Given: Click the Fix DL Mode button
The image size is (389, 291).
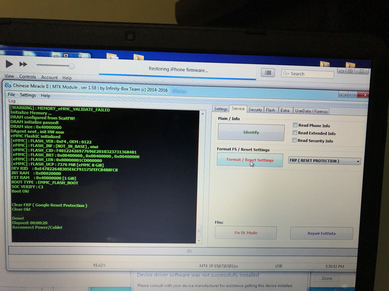Looking at the screenshot, I should [246, 233].
